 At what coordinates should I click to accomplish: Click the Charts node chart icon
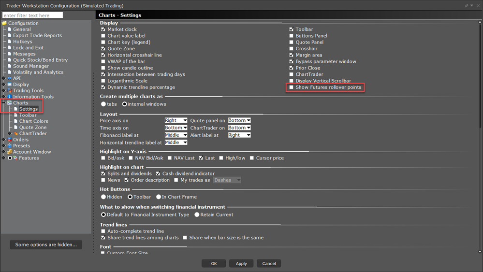click(10, 103)
